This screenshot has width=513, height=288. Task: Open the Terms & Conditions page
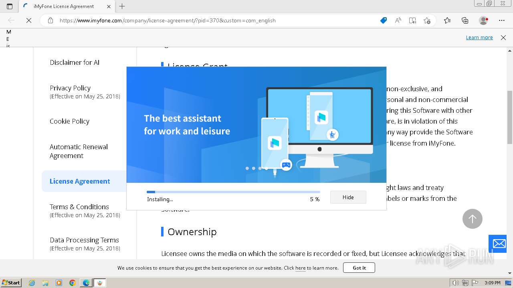click(x=79, y=207)
